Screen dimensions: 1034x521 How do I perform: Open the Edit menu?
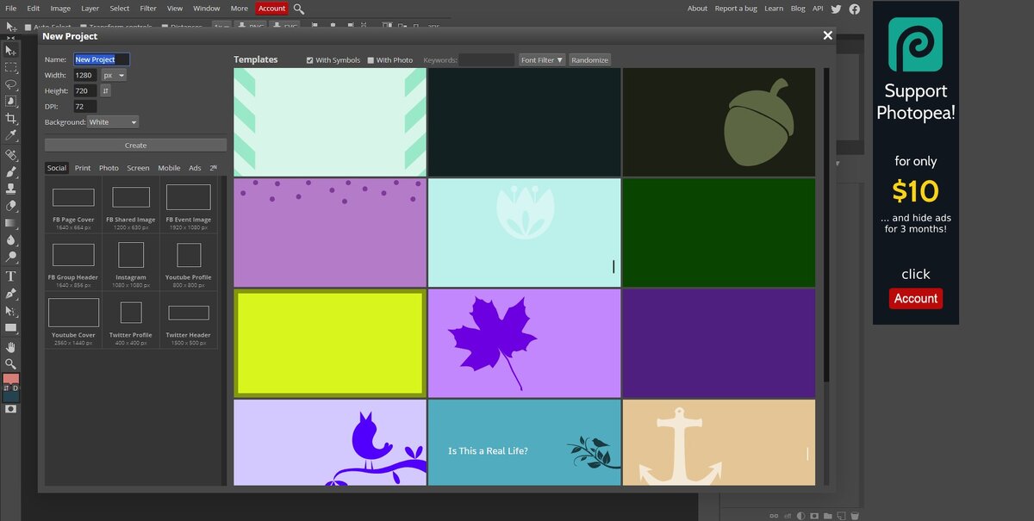(34, 9)
